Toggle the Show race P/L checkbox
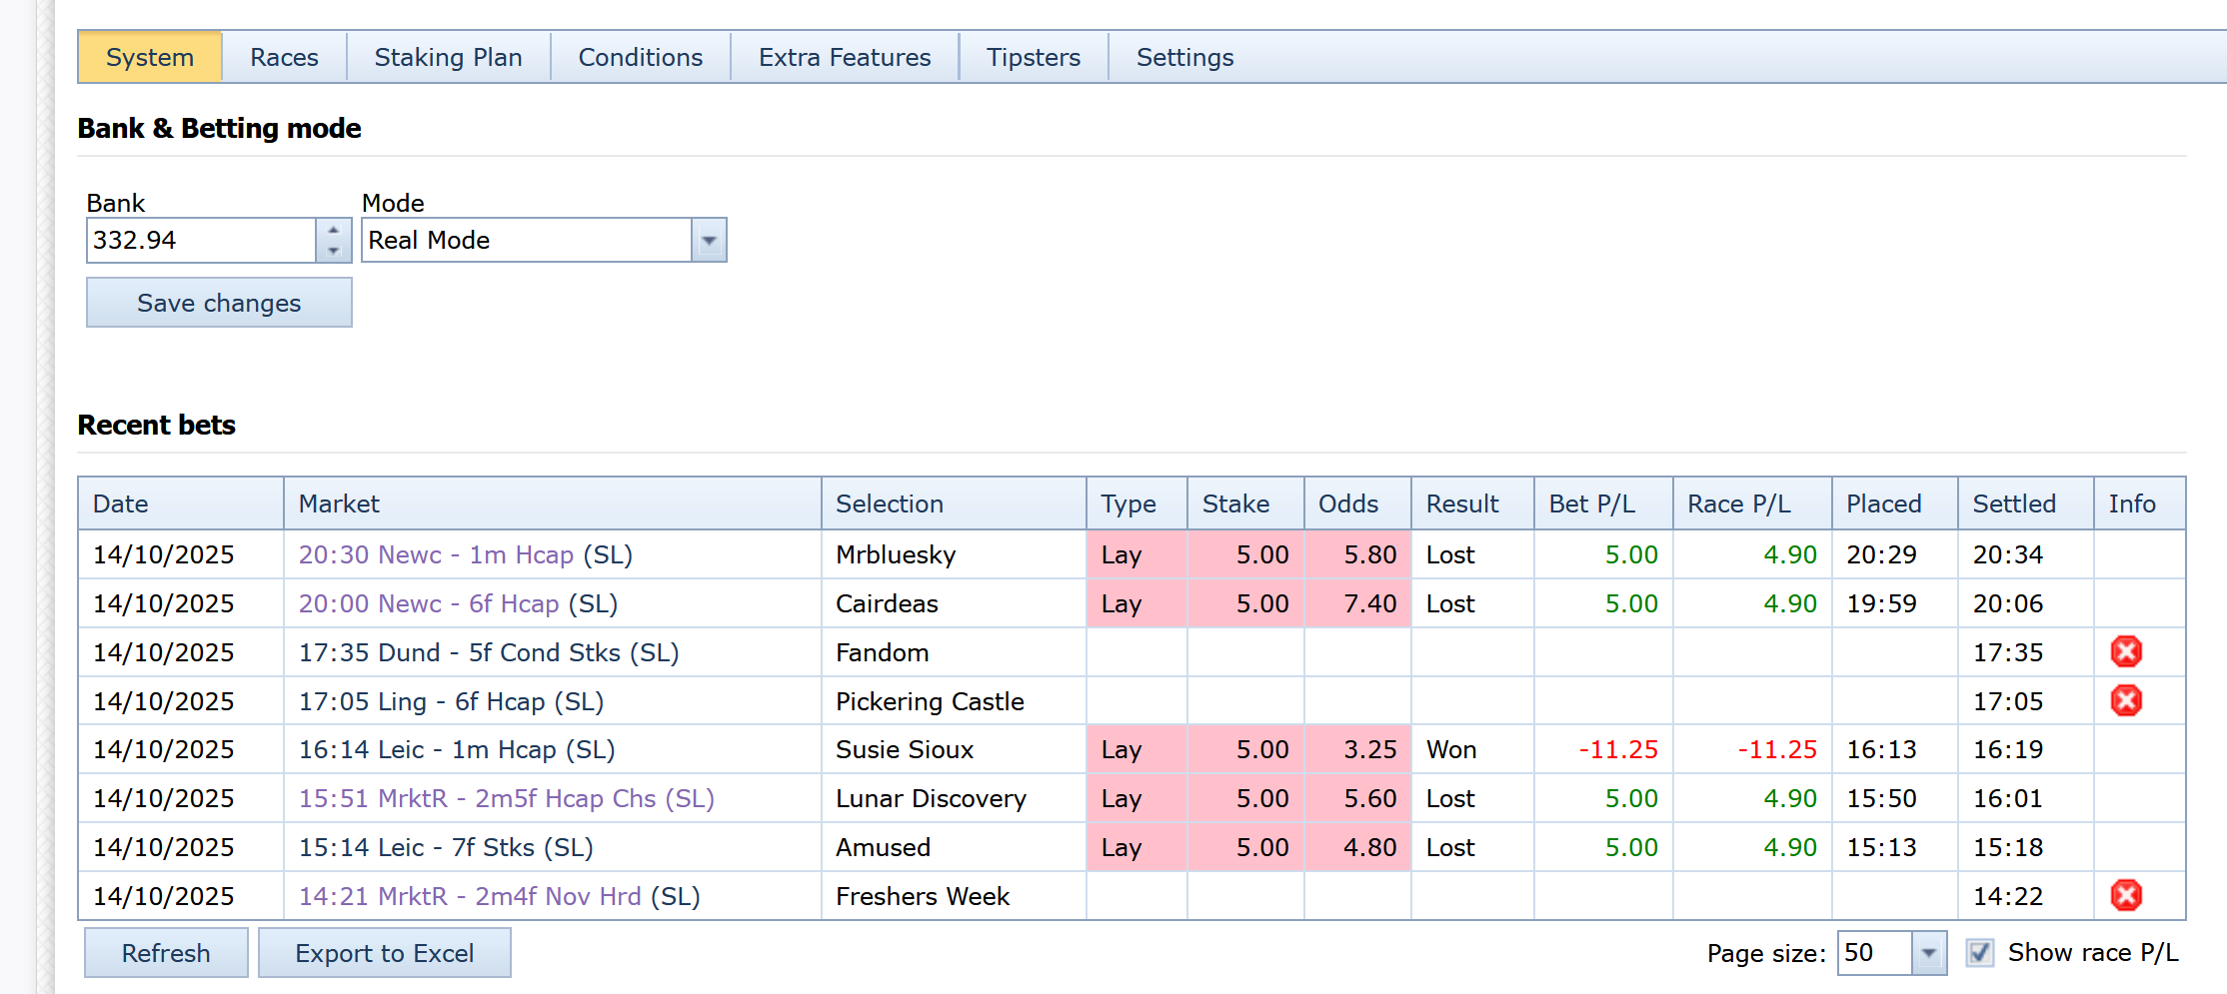 click(x=1980, y=953)
